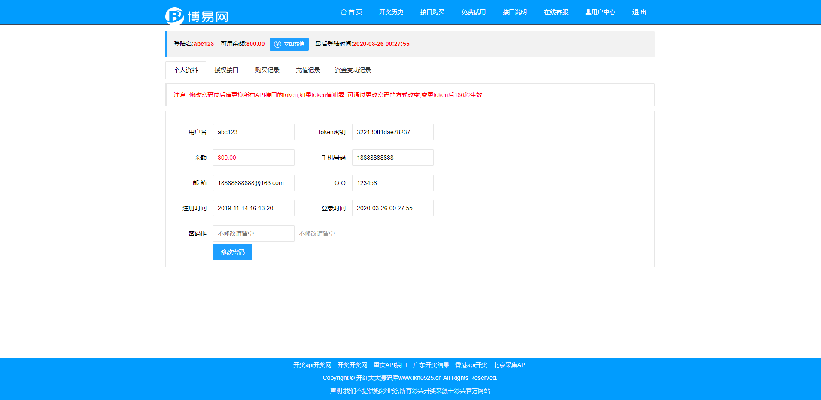Click 退出 to log out

[x=639, y=12]
